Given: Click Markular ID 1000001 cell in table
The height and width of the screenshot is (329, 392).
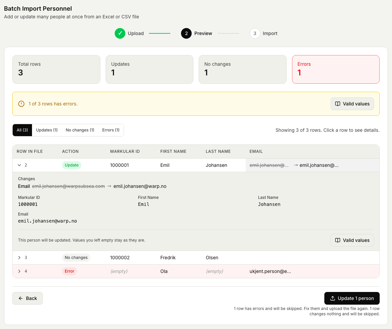Looking at the screenshot, I should point(119,165).
